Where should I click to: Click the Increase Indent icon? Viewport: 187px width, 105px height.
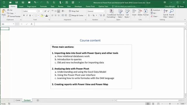(x=66, y=15)
